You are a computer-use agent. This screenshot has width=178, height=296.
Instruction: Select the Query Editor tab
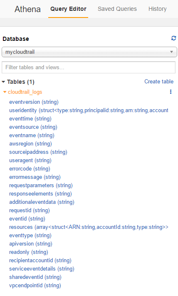[x=68, y=9]
